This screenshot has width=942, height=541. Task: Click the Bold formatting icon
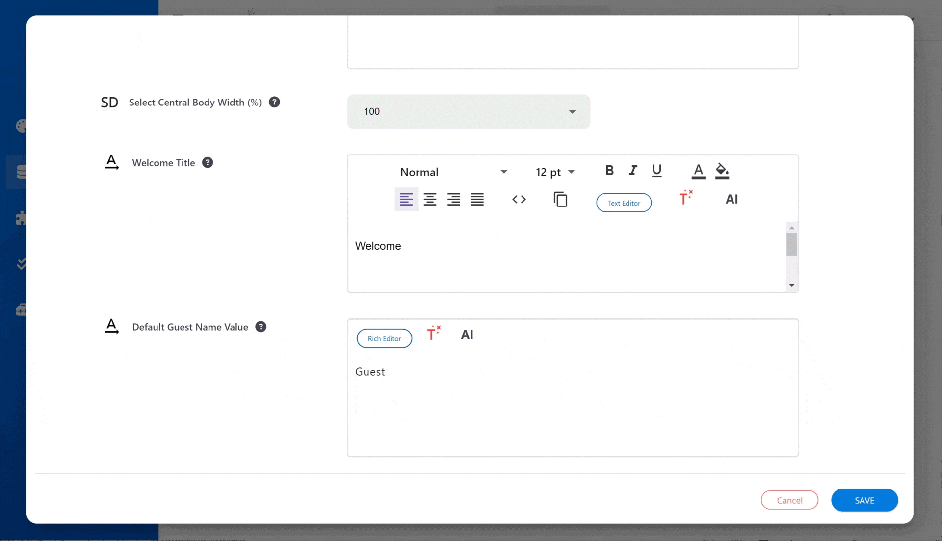609,170
